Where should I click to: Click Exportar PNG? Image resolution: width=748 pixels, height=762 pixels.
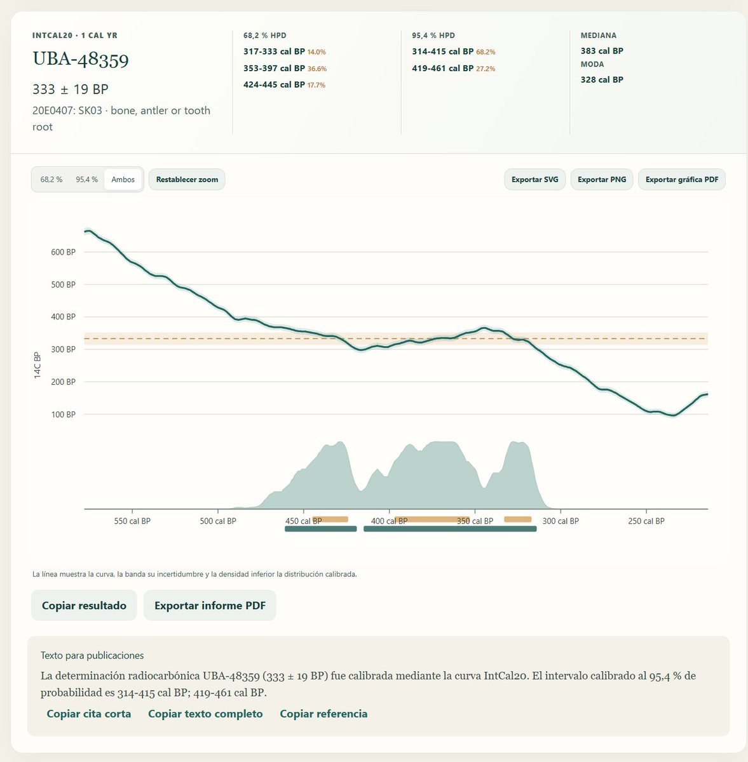602,180
